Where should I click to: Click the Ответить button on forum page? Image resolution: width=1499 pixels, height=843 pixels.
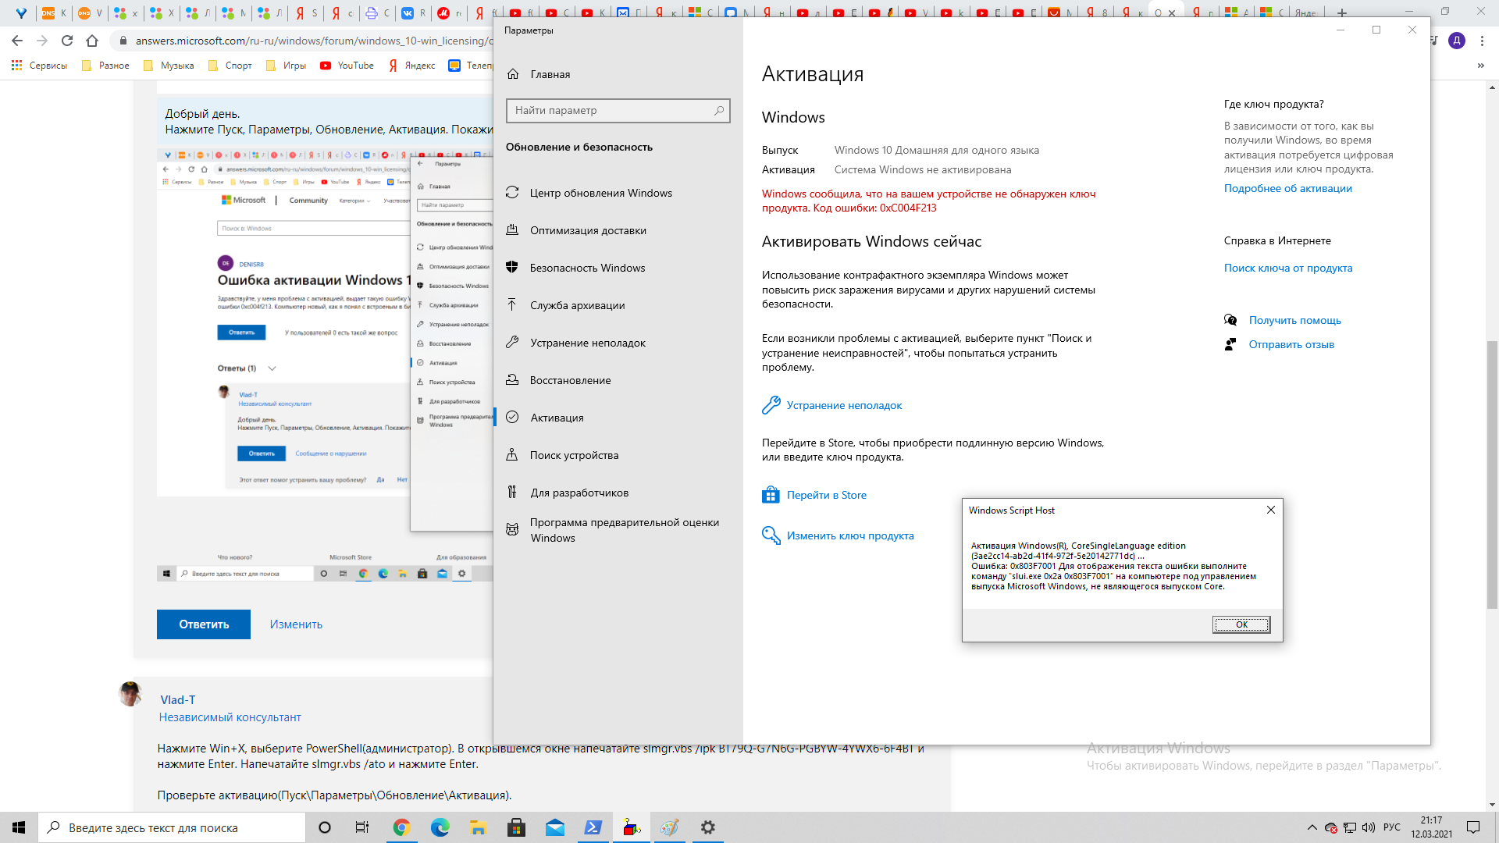(204, 624)
